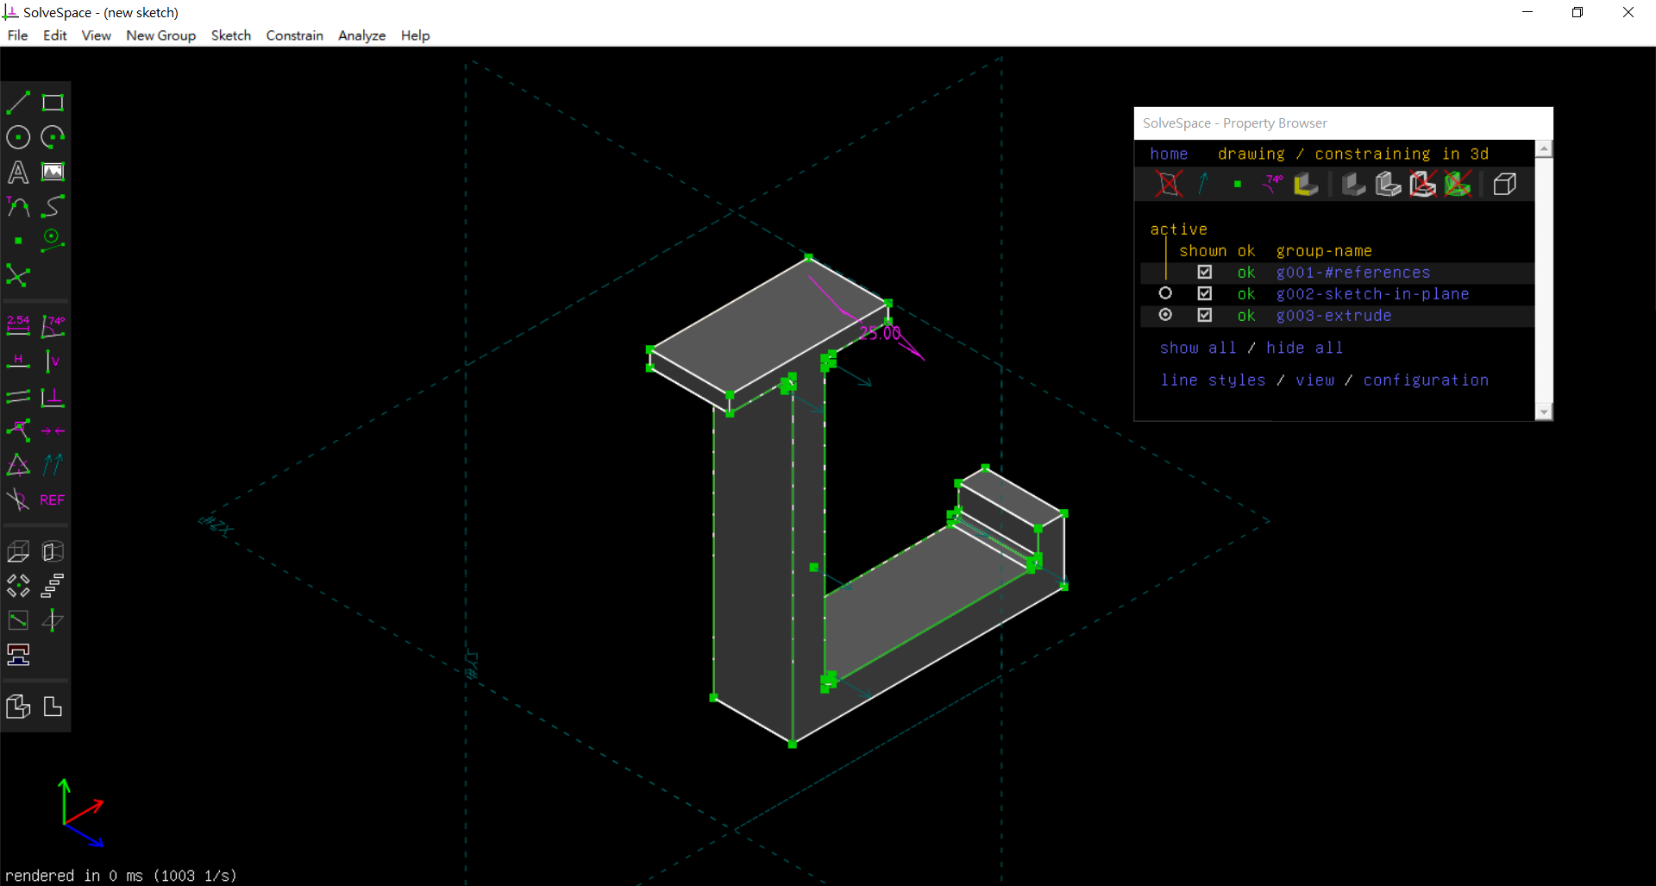
Task: Create sketch in new workplane icon
Action: pos(18,620)
